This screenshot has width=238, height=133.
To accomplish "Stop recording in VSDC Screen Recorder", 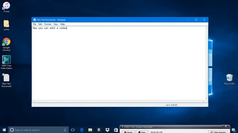I will pyautogui.click(x=142, y=132).
